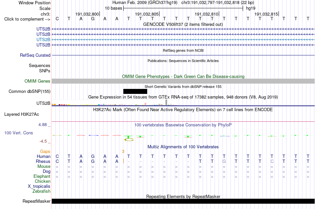315x209 pixels.
Task: Open GTEx Gene Expression track title
Action: (183, 97)
